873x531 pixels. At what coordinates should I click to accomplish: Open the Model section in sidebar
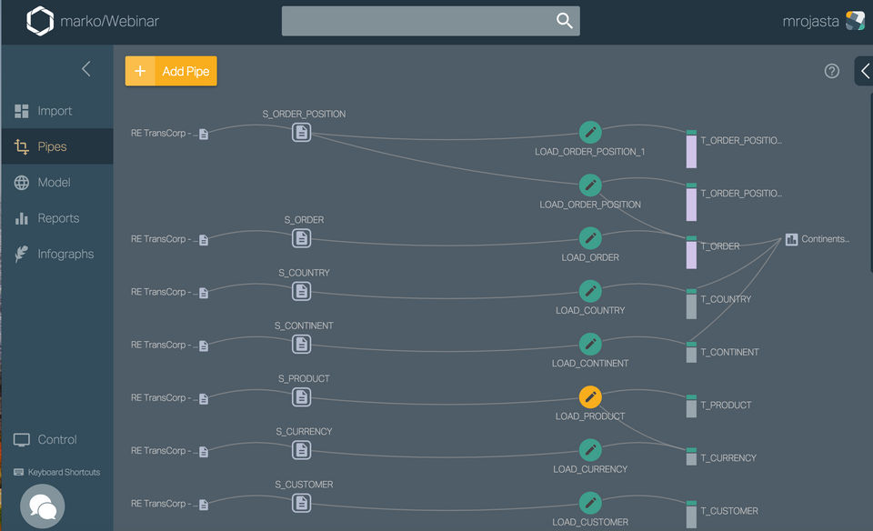(54, 183)
